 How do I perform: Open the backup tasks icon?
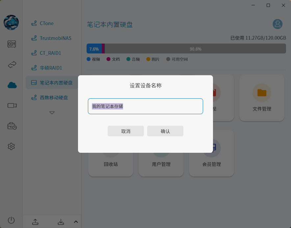pyautogui.click(x=12, y=126)
